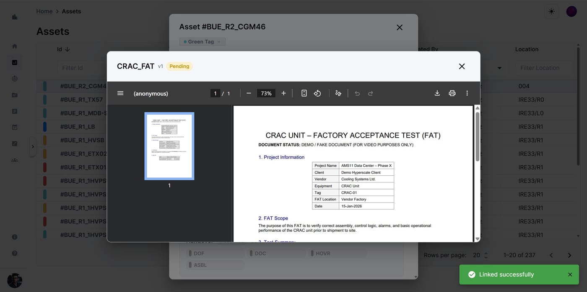Select the HOVR document tag
Viewport: 587px width, 292px height.
coord(337,253)
